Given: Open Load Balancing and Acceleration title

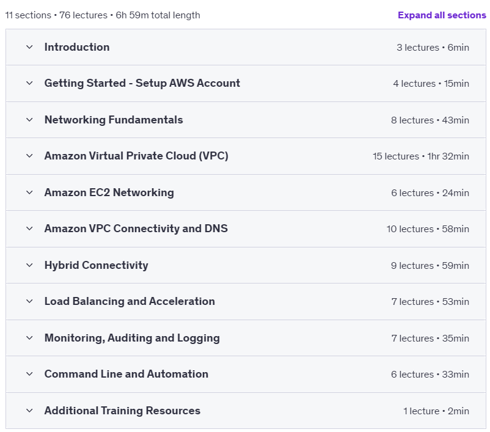Looking at the screenshot, I should tap(130, 301).
